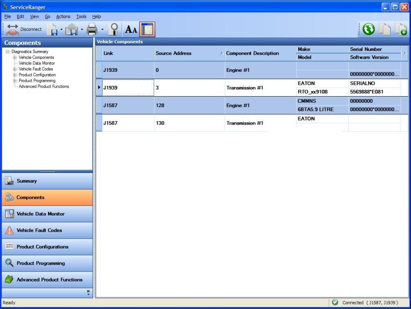Click the ServiceRanger title bar app icon
Screen dimensions: 411x309
[5, 7]
